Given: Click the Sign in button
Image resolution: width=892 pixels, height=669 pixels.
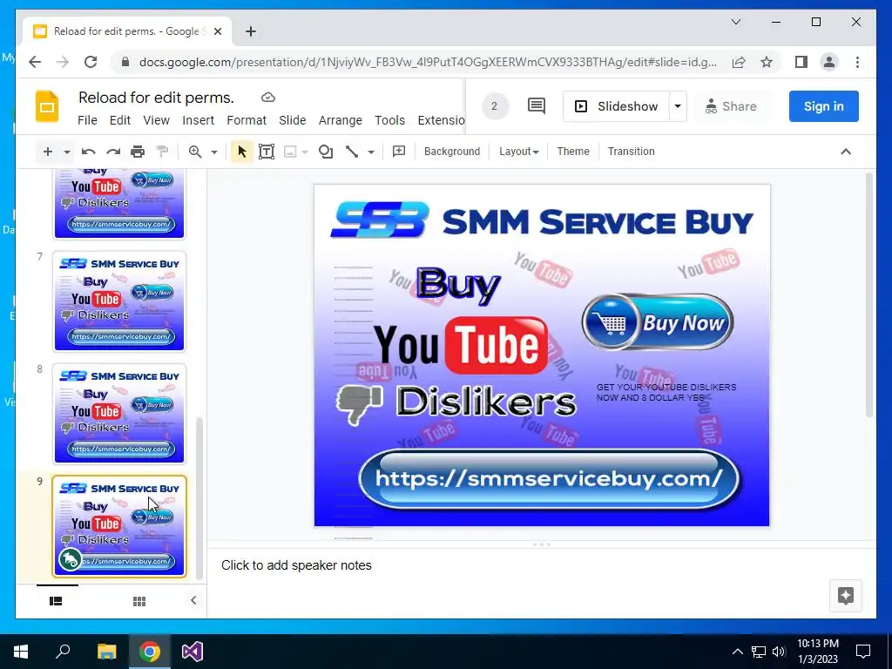Looking at the screenshot, I should 823,106.
